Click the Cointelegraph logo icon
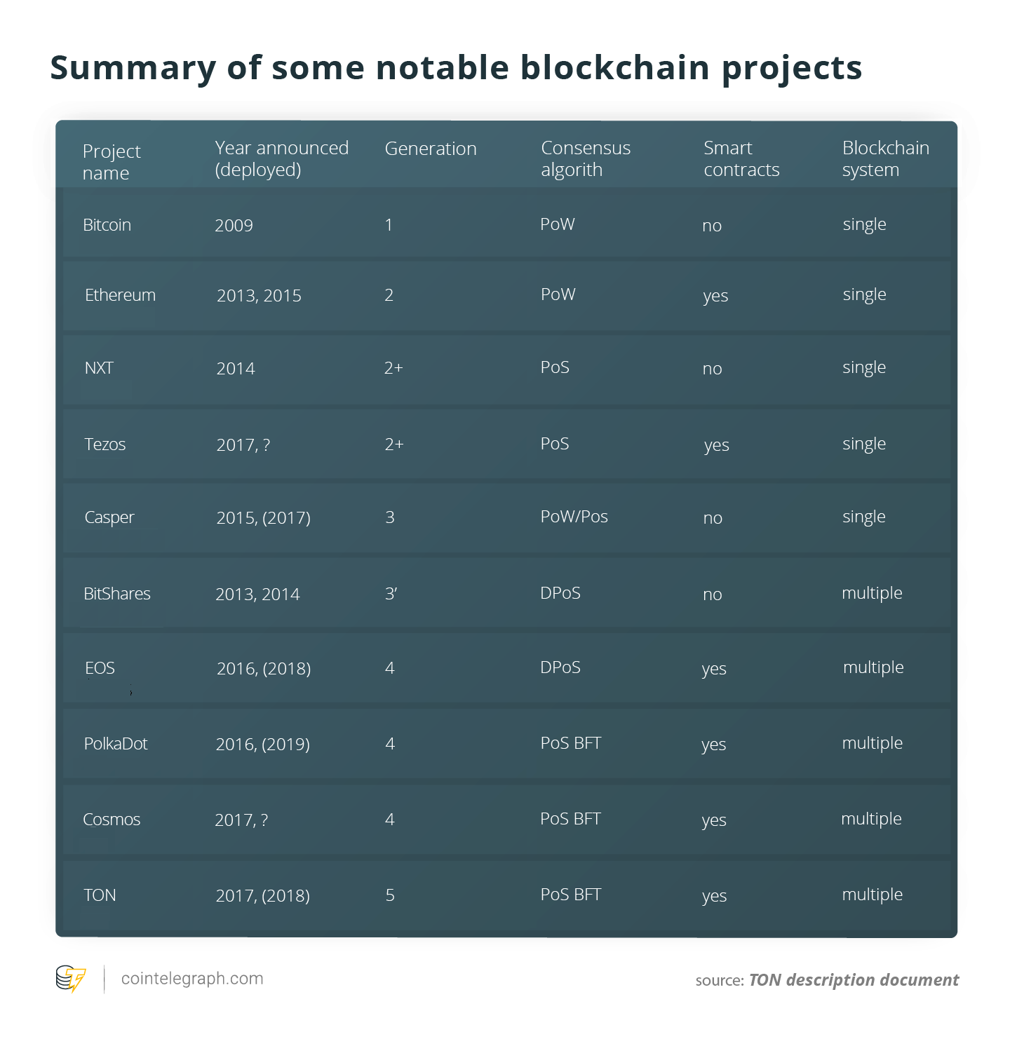Screen dimensions: 1017x1039 71,979
